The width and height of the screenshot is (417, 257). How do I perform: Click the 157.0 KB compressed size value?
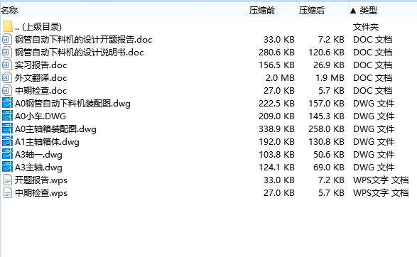[x=326, y=104]
